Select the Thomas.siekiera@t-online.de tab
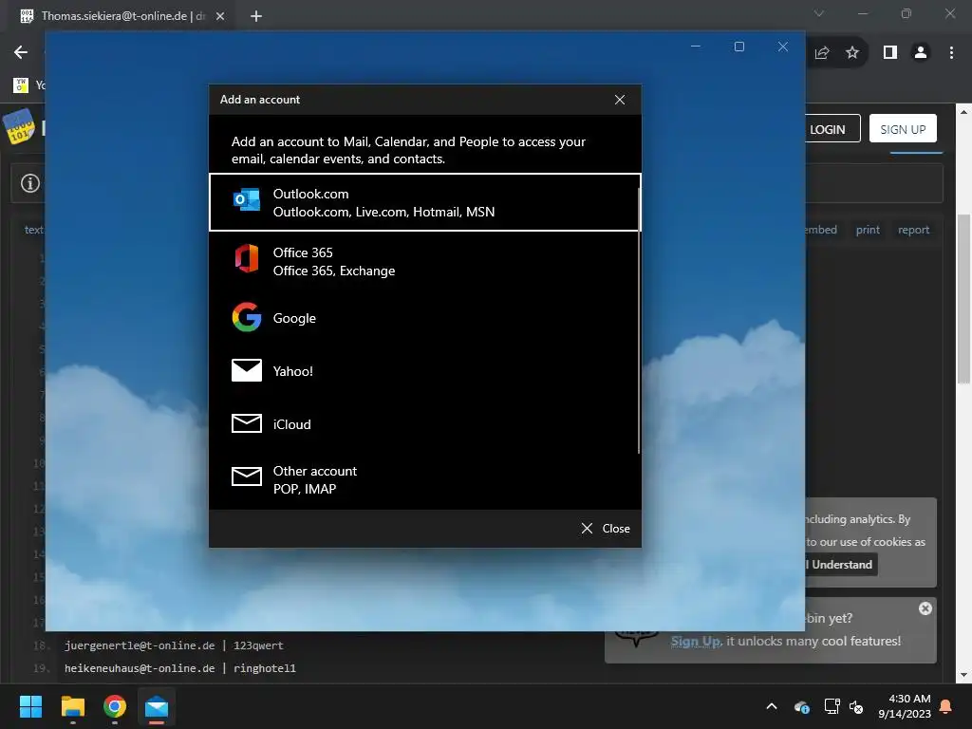This screenshot has height=729, width=972. click(122, 16)
